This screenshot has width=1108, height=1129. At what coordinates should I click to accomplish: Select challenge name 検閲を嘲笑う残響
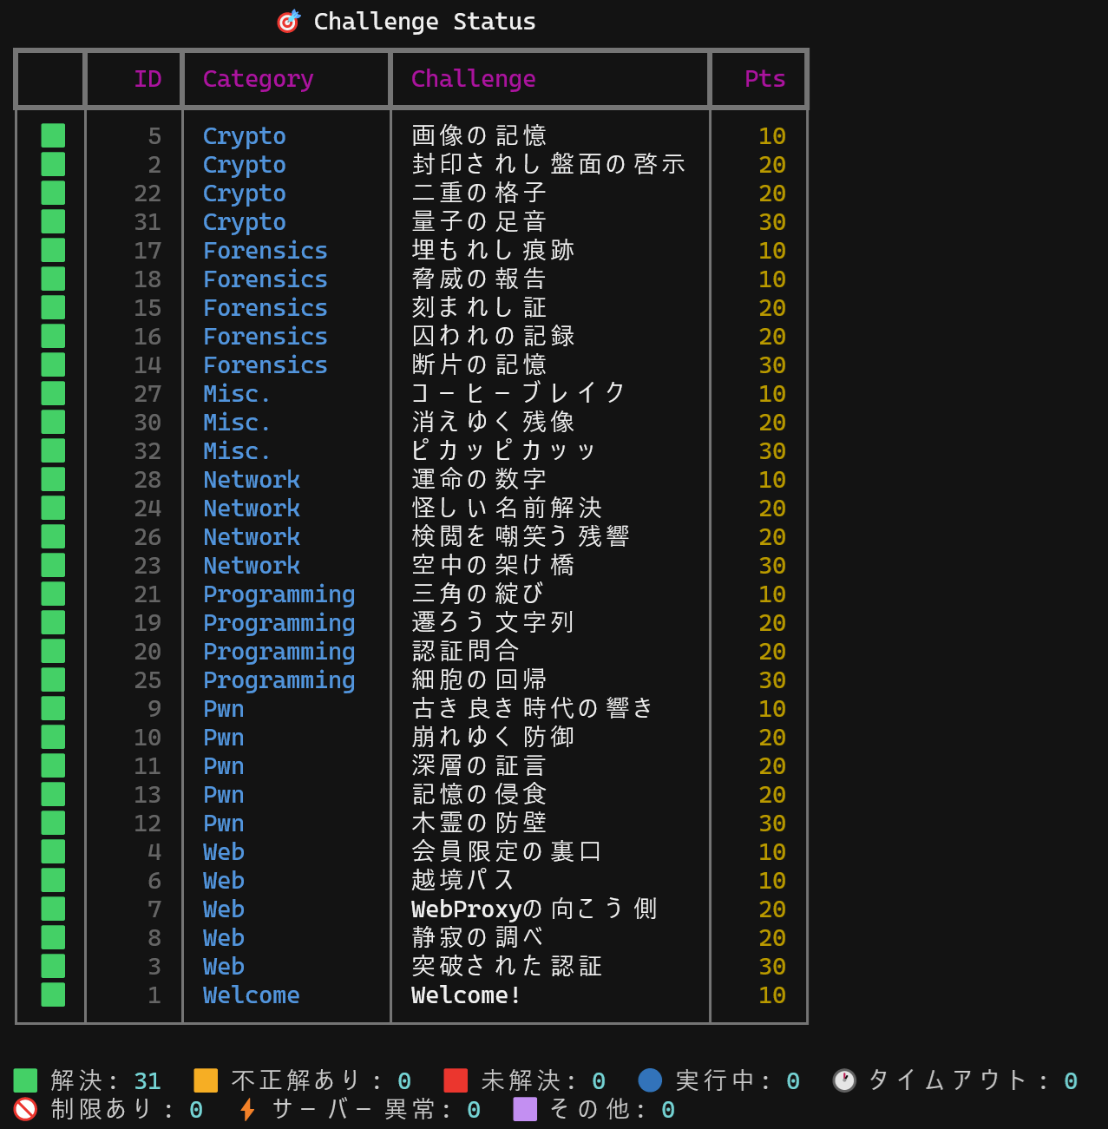point(521,536)
